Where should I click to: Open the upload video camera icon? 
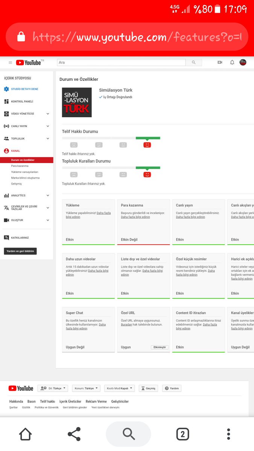[220, 62]
